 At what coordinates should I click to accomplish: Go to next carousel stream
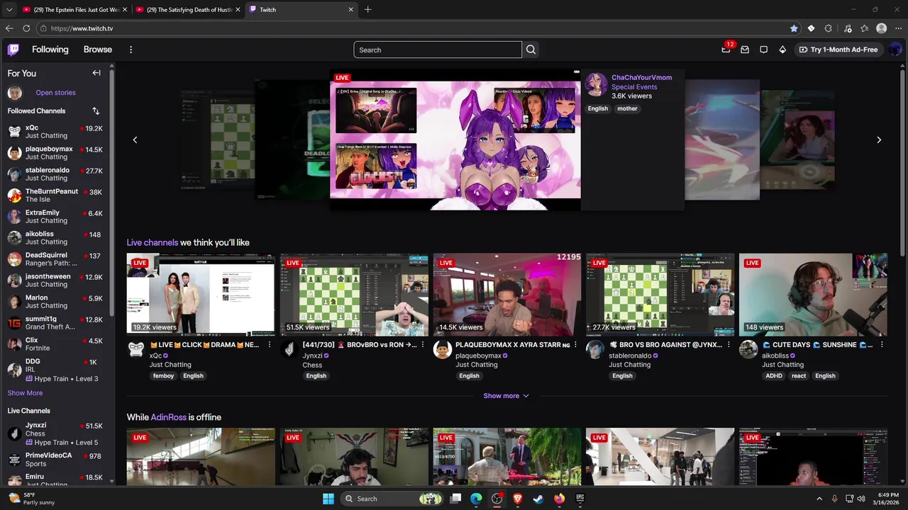coord(879,140)
